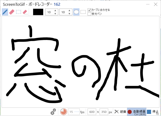
Task: Enable the 蛍光ペン highlighter checkbox
Action: (x=95, y=14)
